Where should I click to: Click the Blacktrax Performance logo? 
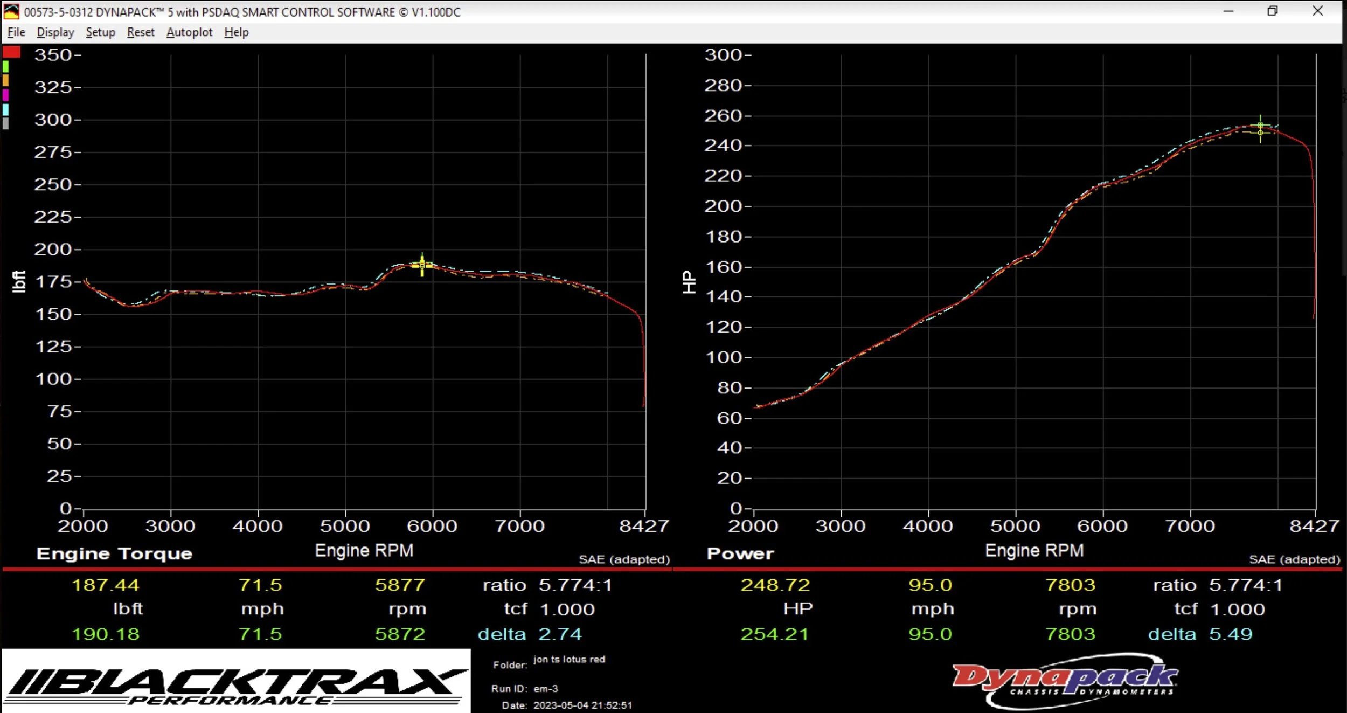pyautogui.click(x=236, y=682)
